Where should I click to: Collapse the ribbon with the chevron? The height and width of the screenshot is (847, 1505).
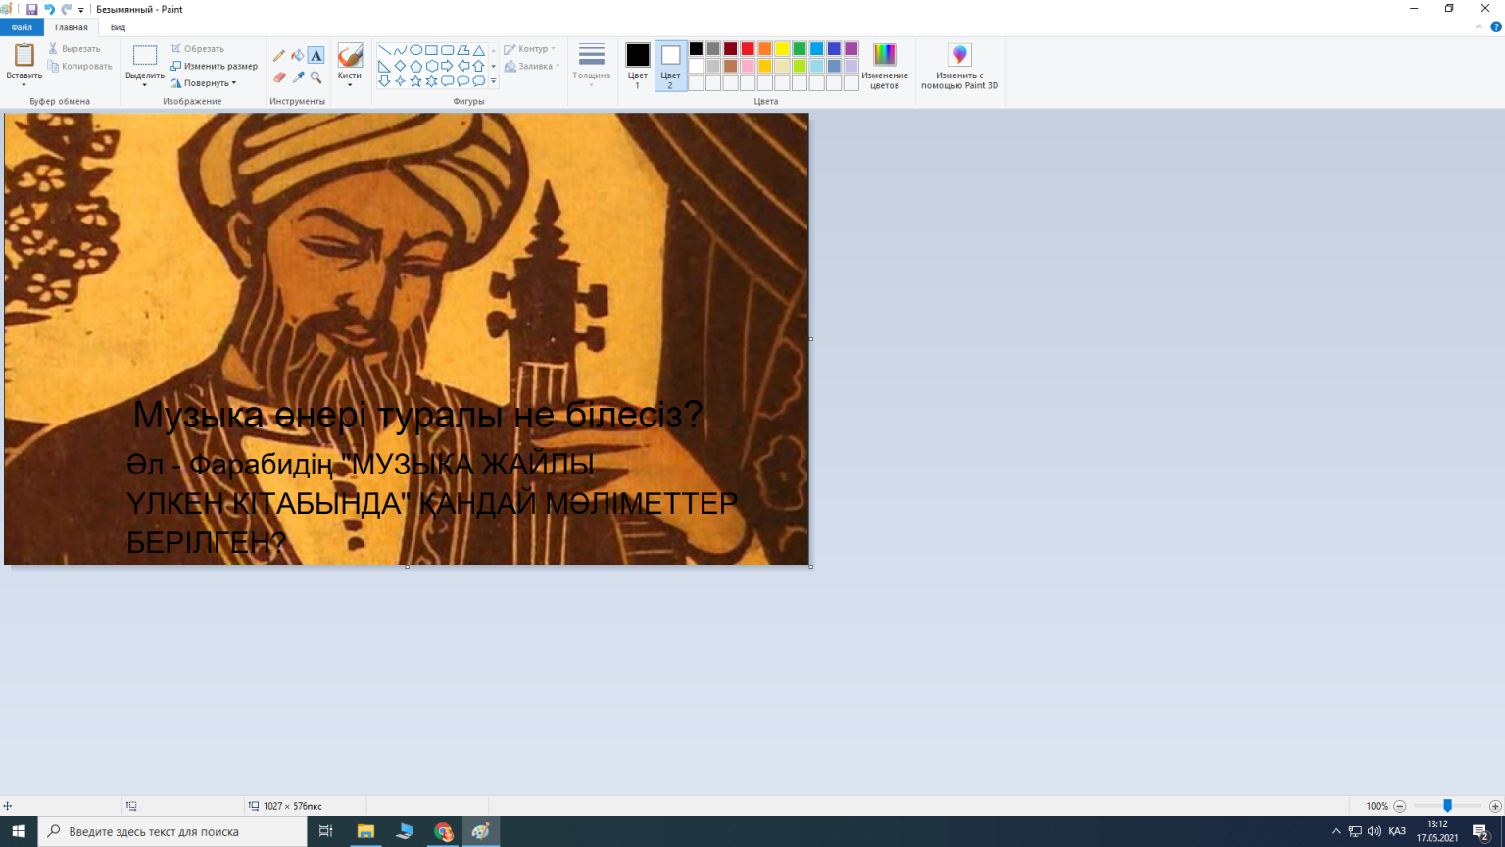(x=1480, y=27)
